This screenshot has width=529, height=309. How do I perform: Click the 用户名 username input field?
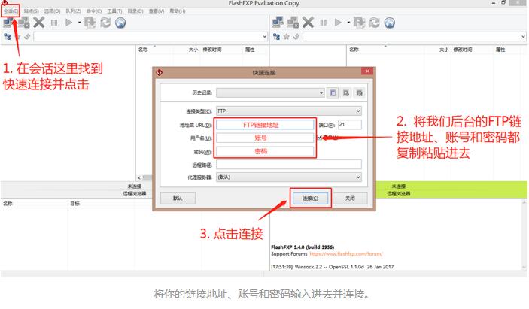click(x=265, y=138)
